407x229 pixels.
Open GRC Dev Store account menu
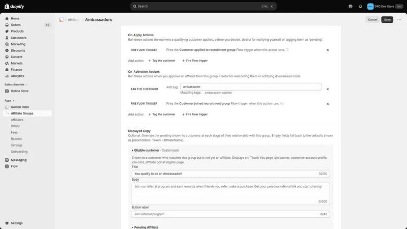[385, 7]
